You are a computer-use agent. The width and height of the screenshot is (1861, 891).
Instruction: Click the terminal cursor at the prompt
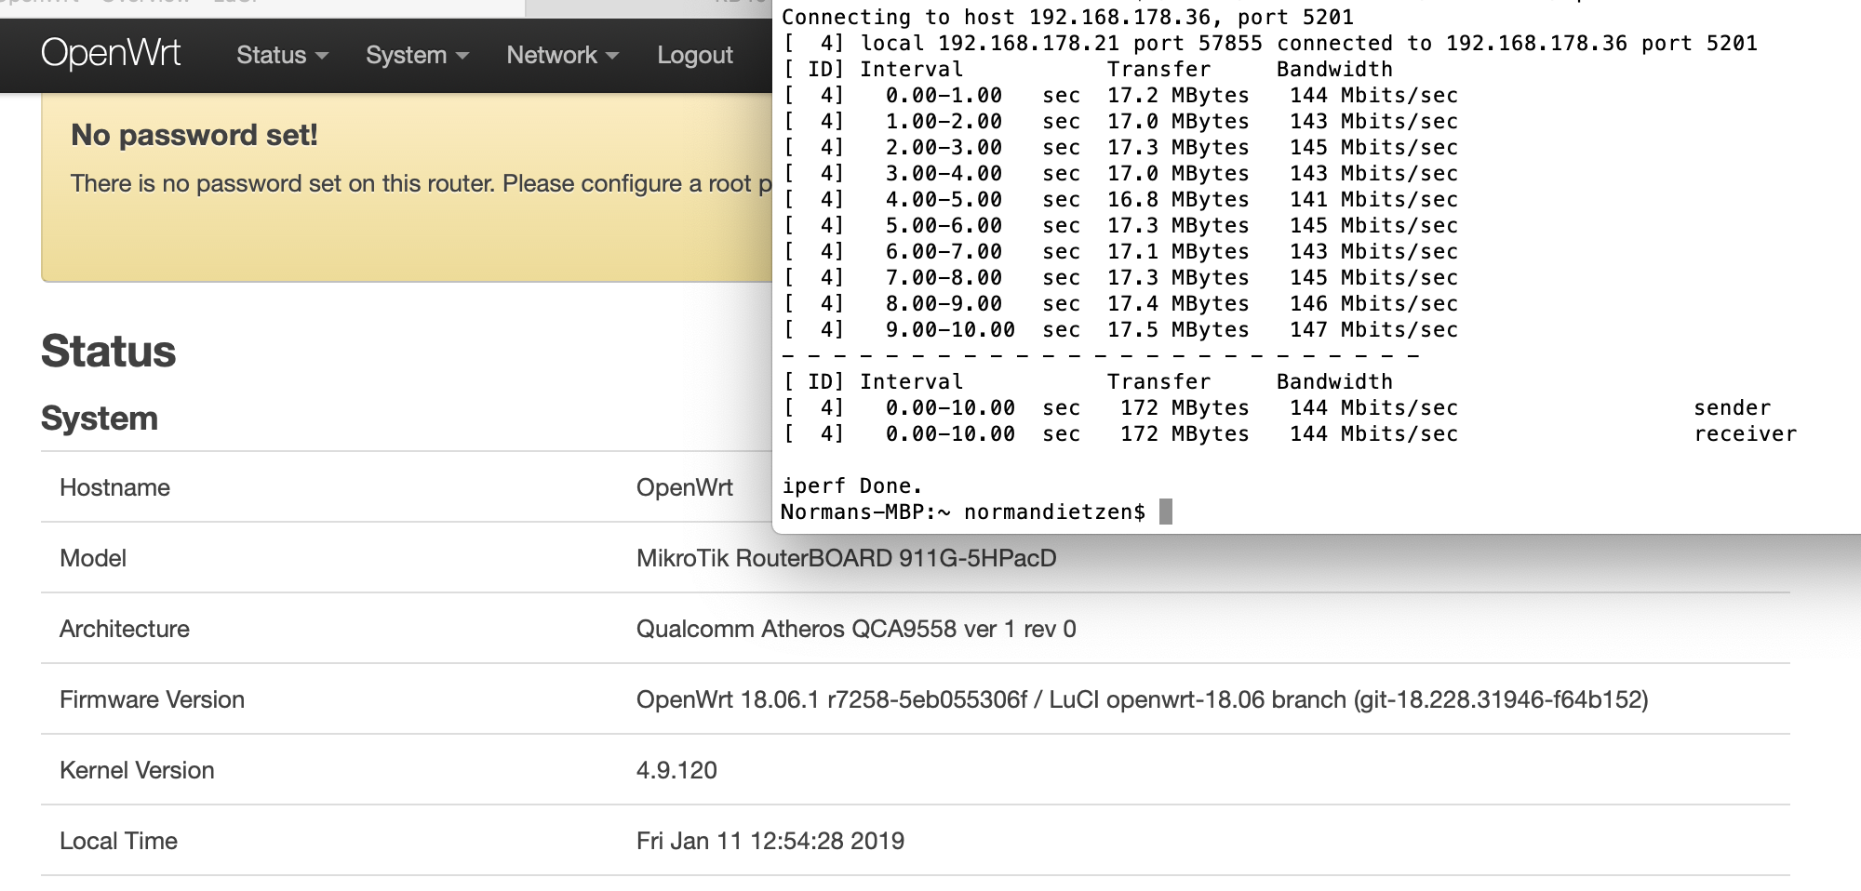(x=1165, y=512)
